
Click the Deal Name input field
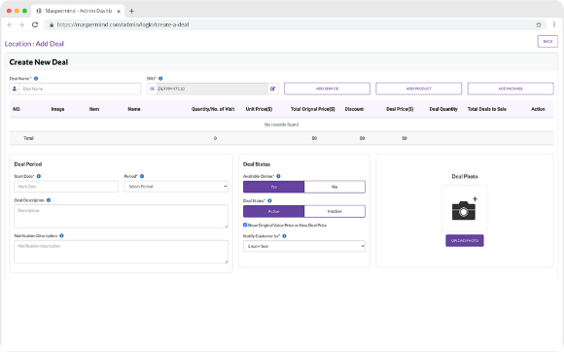click(x=80, y=88)
